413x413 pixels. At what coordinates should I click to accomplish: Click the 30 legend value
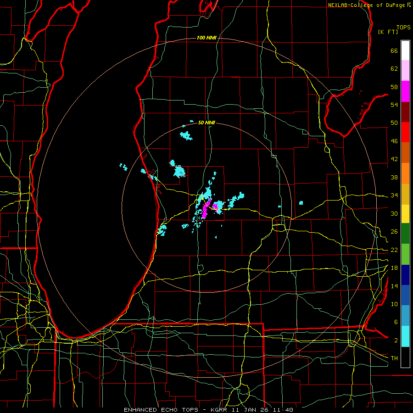394,213
